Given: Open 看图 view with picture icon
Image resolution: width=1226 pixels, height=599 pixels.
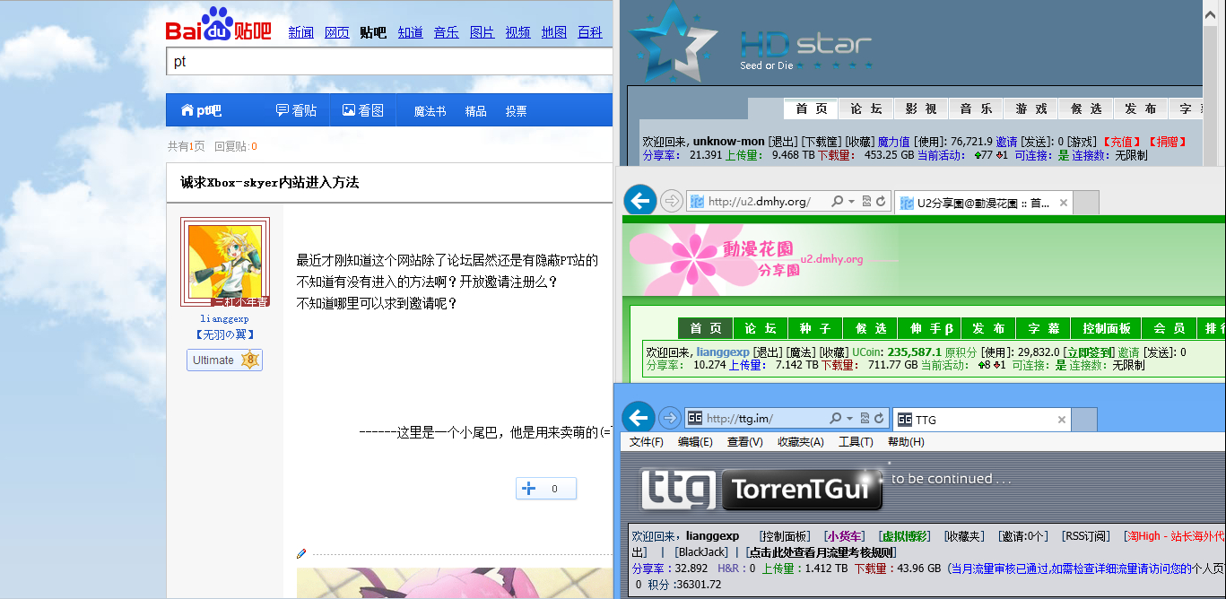Looking at the screenshot, I should (x=362, y=110).
